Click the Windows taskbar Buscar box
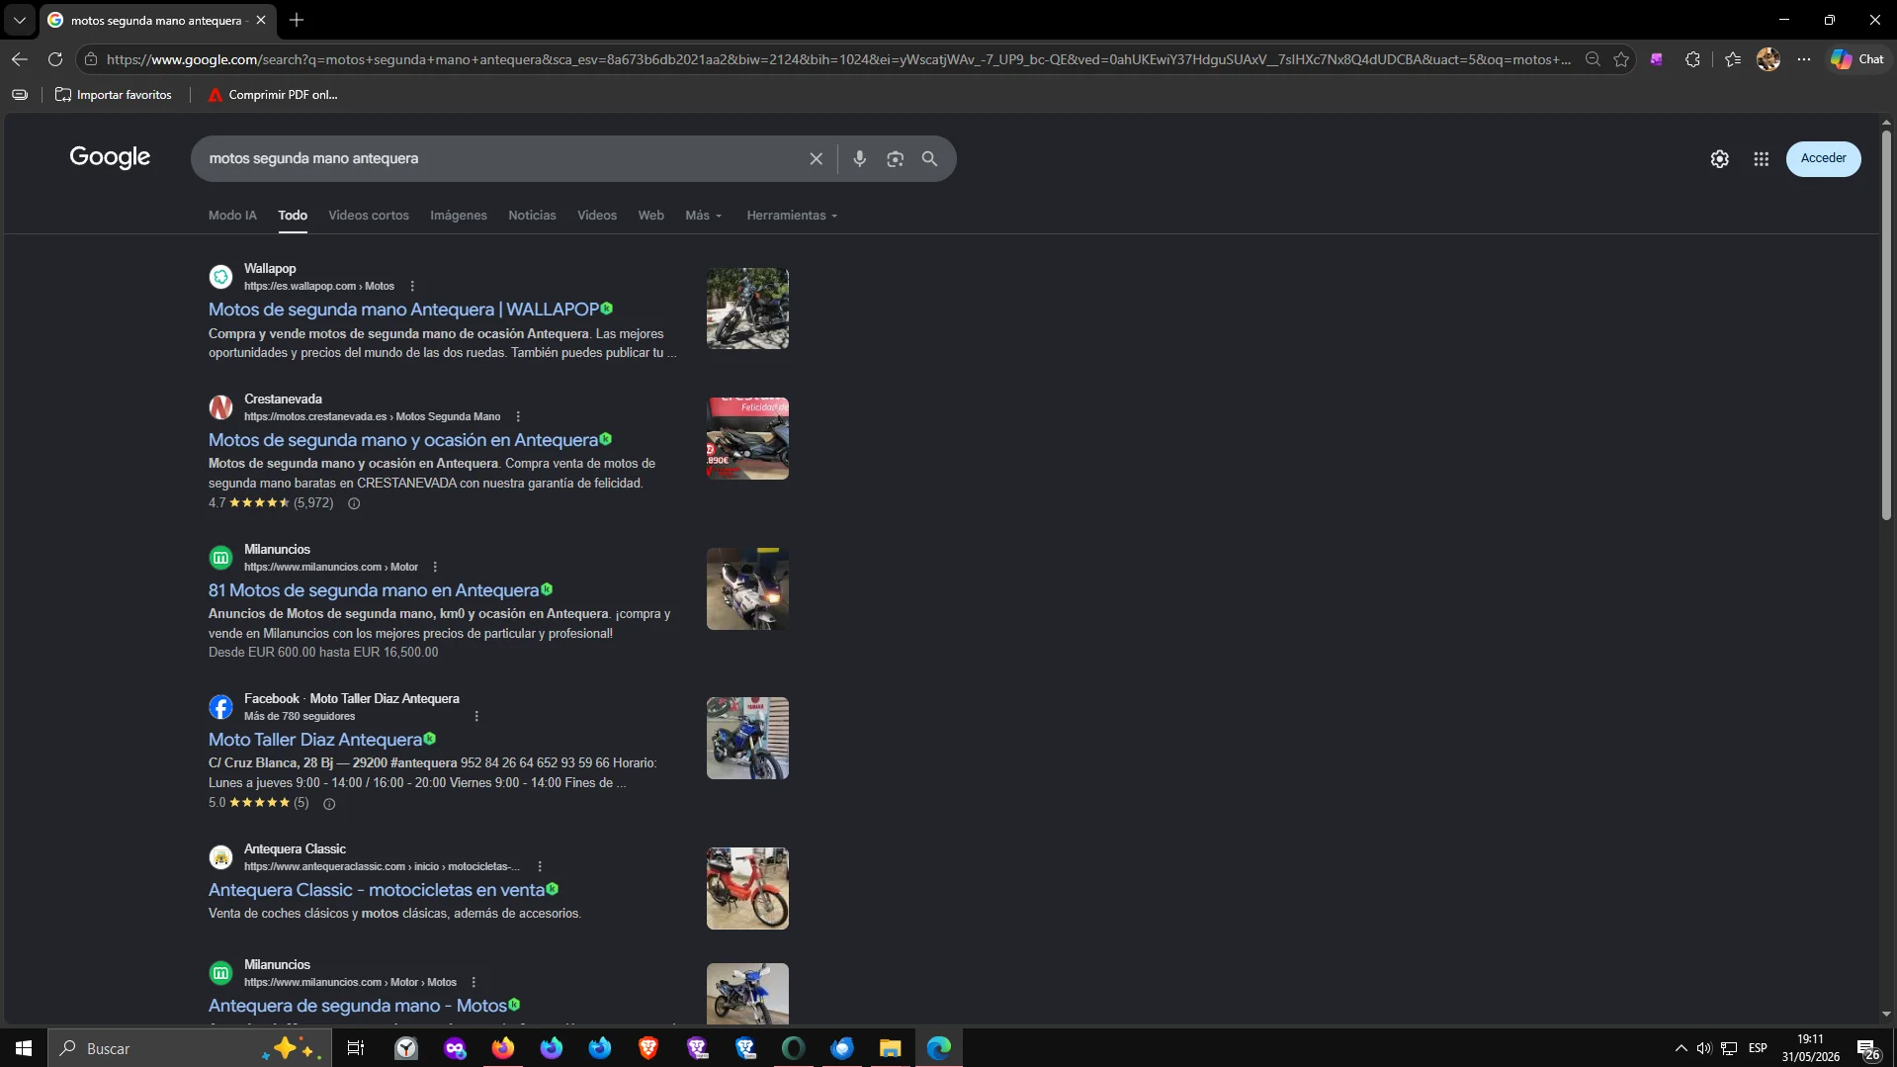Image resolution: width=1897 pixels, height=1067 pixels. click(x=188, y=1048)
